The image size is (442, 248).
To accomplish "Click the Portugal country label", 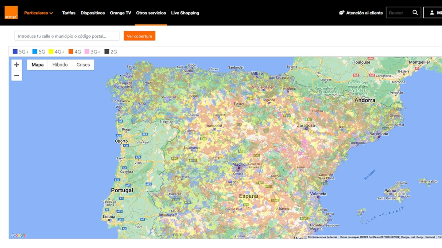I will click(122, 190).
